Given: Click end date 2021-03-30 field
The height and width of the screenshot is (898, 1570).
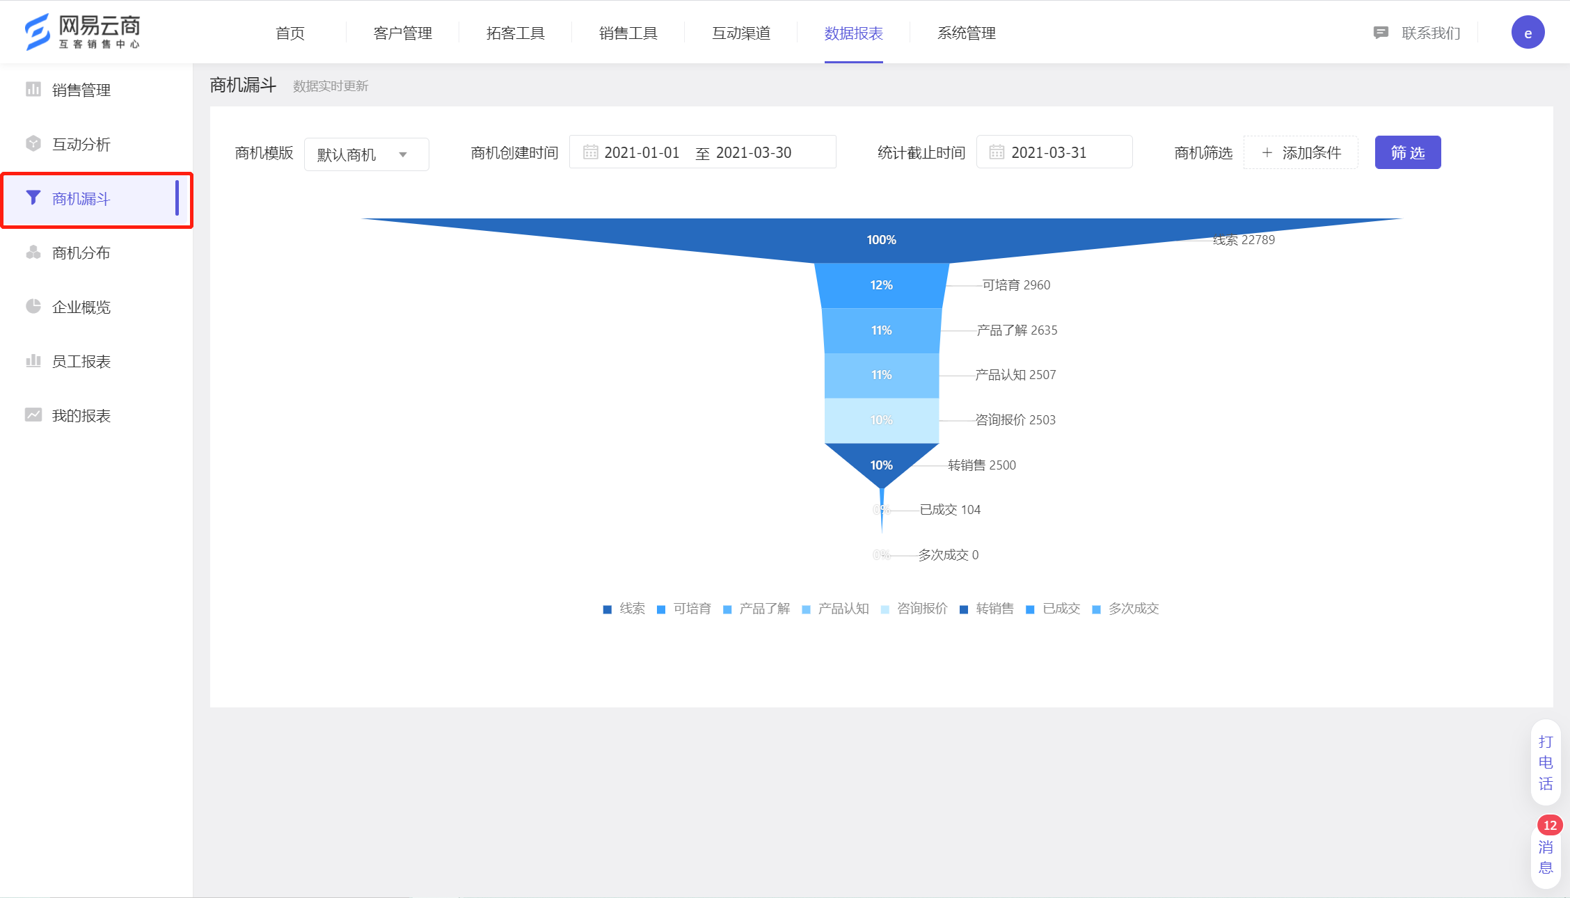Looking at the screenshot, I should tap(754, 152).
